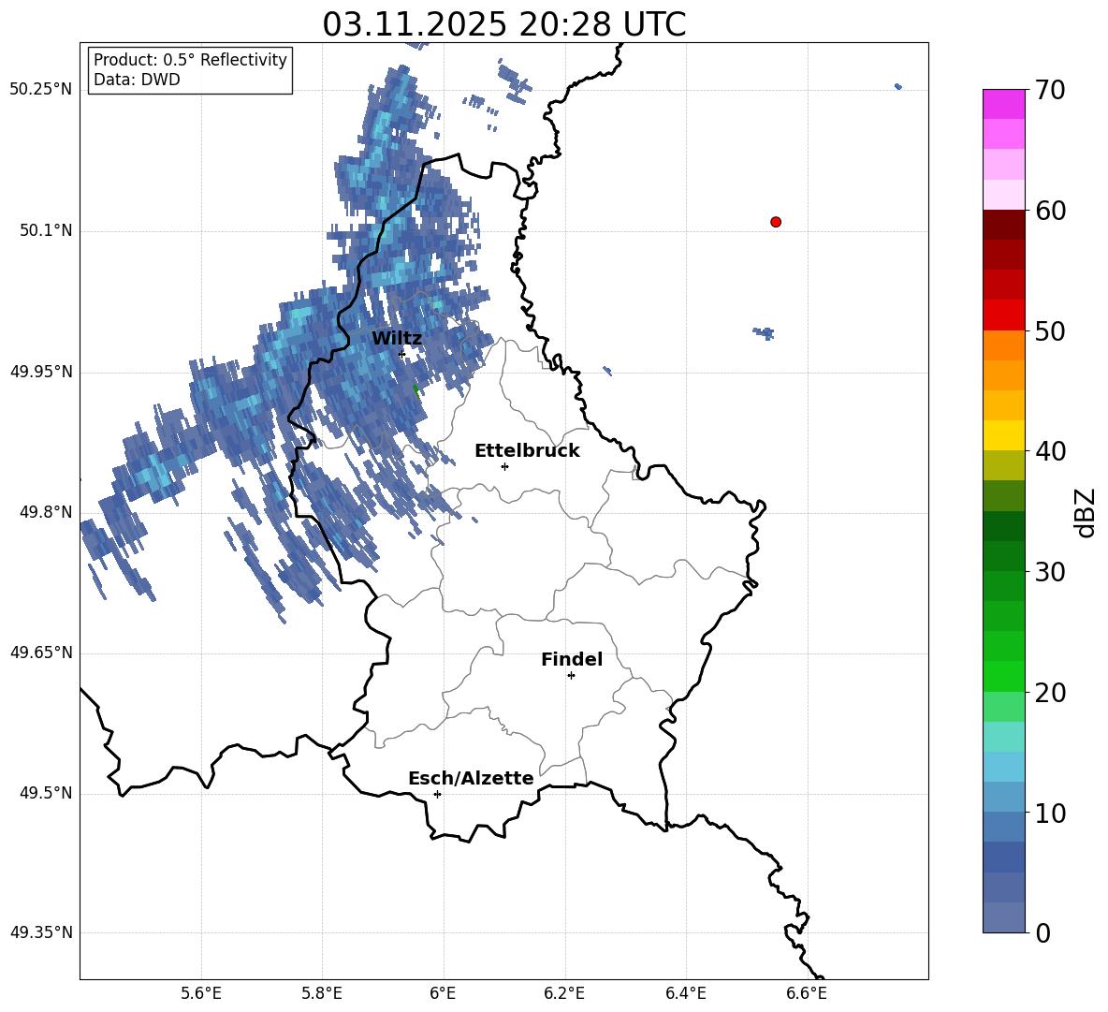Click the 6°E longitude label
This screenshot has width=1108, height=1012.
(x=443, y=993)
